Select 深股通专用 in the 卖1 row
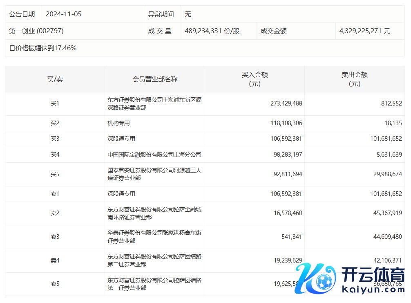 pos(121,194)
